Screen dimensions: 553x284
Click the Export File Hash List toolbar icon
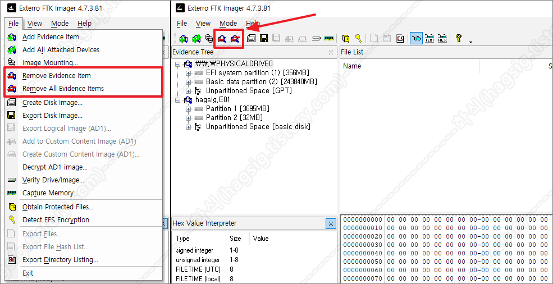click(x=387, y=39)
